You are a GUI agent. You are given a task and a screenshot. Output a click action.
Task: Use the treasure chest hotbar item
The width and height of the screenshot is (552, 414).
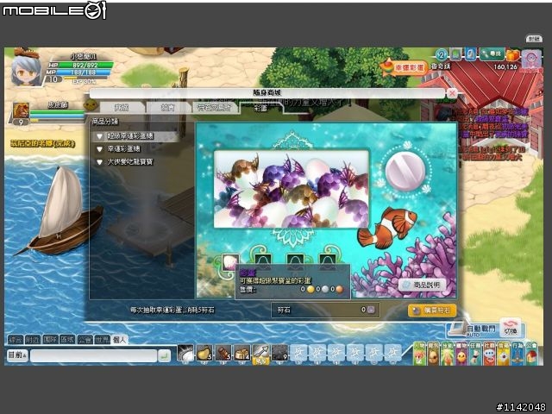tap(241, 353)
